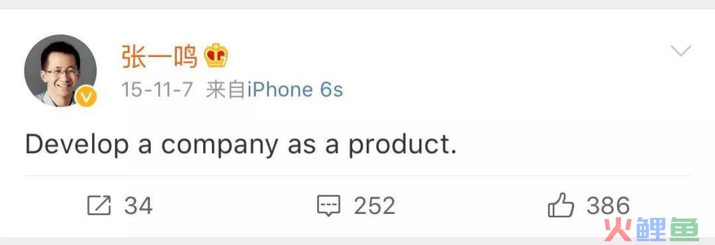Click the crown membership icon
Viewport: 715px width, 245px height.
click(x=216, y=56)
